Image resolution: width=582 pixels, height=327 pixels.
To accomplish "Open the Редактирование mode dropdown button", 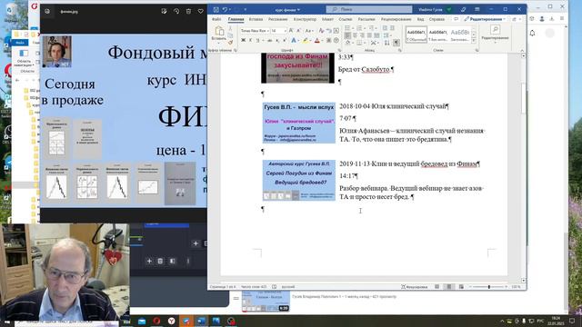I will (485, 19).
